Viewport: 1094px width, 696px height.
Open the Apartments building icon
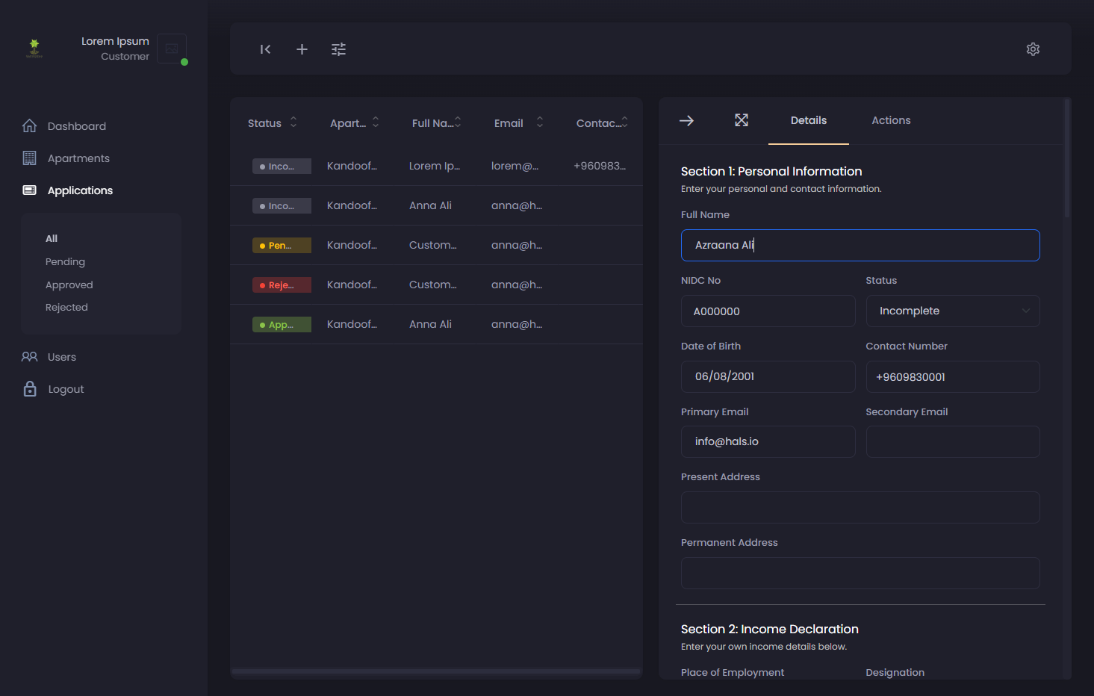click(x=30, y=158)
